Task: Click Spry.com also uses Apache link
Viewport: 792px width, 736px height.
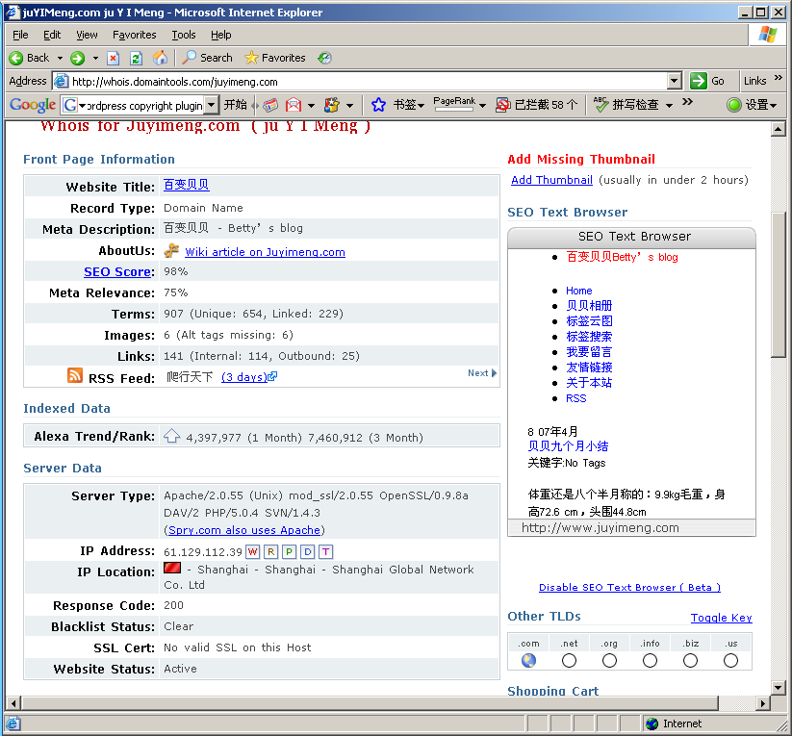Action: pos(244,530)
